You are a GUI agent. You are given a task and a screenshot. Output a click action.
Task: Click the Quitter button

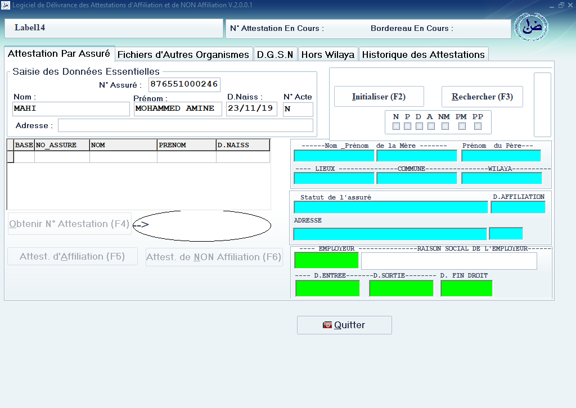(344, 325)
